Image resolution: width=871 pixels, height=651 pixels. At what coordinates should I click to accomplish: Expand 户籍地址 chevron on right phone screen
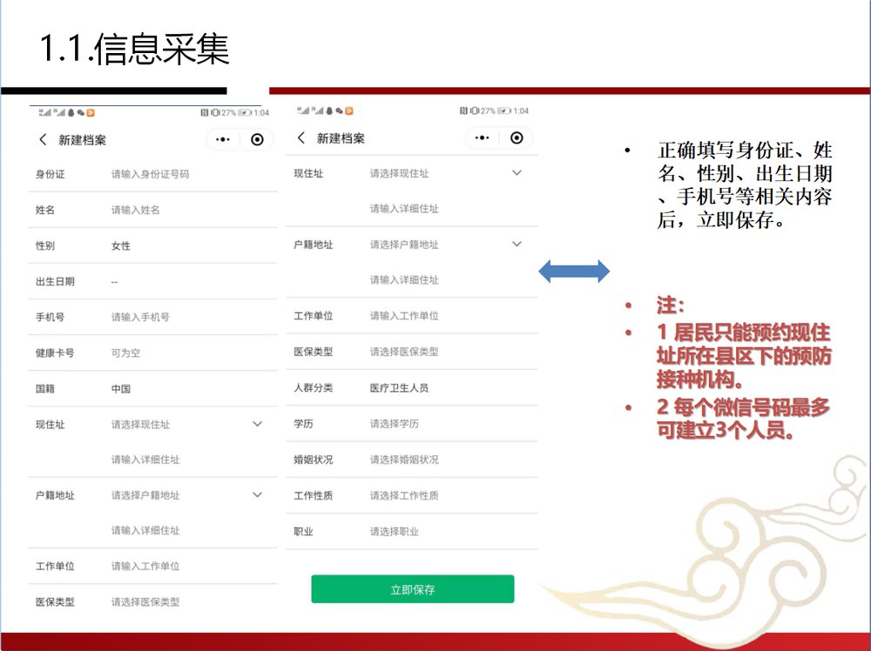click(517, 245)
